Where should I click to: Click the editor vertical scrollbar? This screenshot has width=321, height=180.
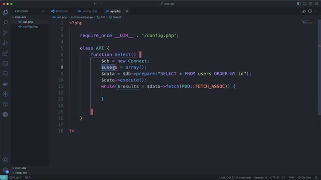pos(319,67)
